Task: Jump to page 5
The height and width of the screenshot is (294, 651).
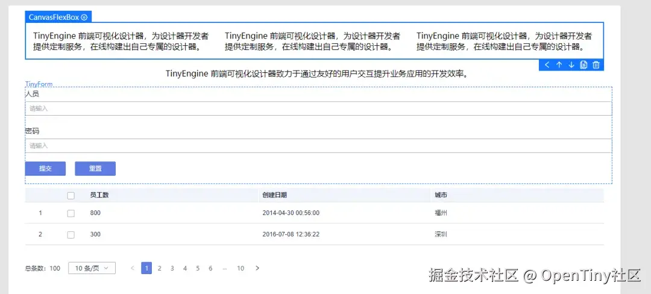Action: tap(198, 268)
